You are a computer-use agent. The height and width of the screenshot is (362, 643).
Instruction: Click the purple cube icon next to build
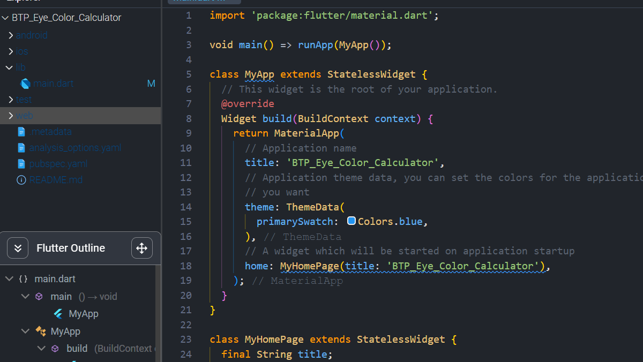tap(55, 349)
